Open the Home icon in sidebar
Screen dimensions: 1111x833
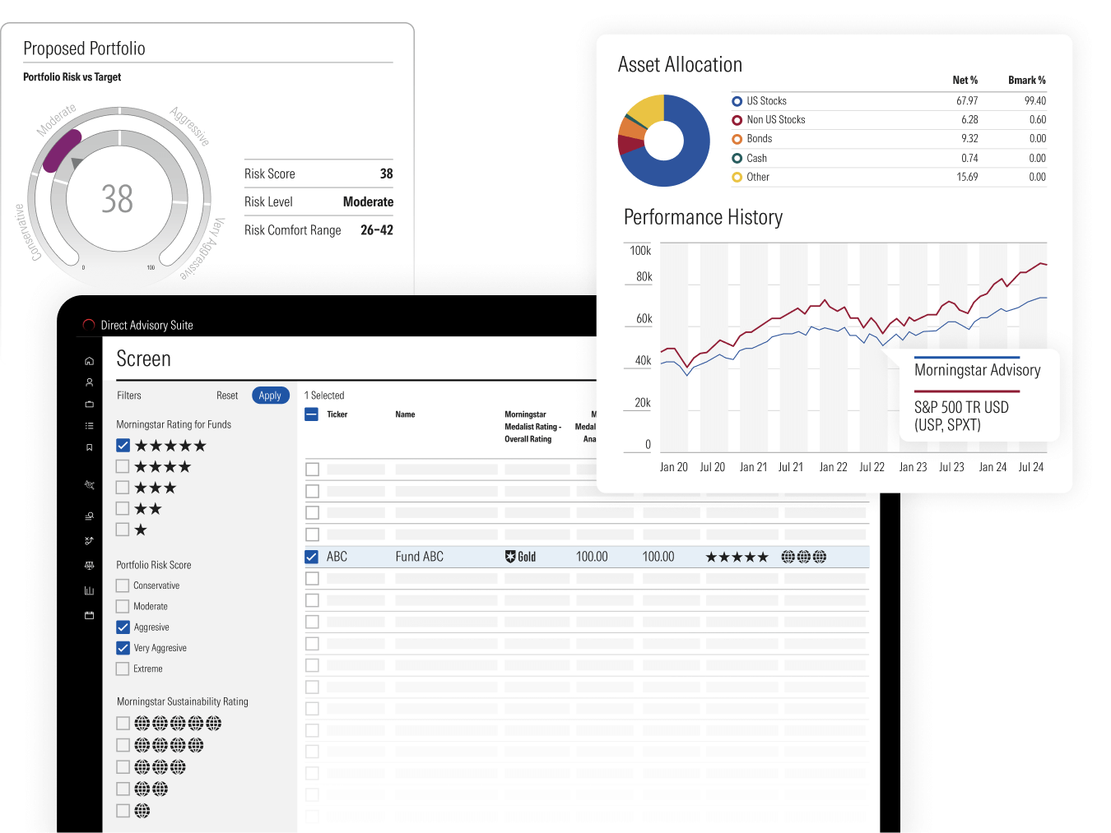tap(89, 361)
